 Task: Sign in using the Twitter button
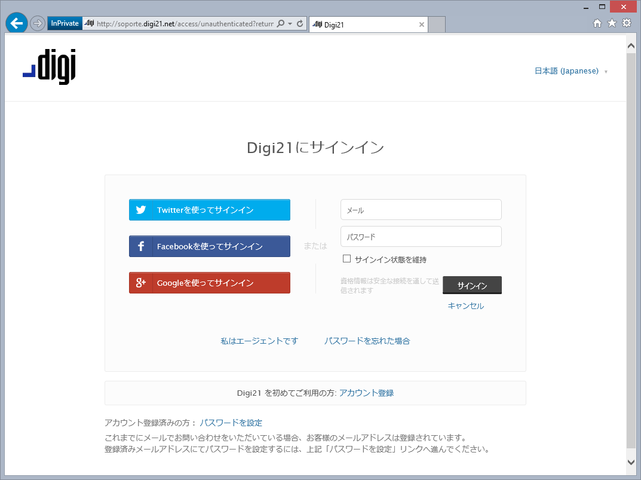click(x=210, y=210)
